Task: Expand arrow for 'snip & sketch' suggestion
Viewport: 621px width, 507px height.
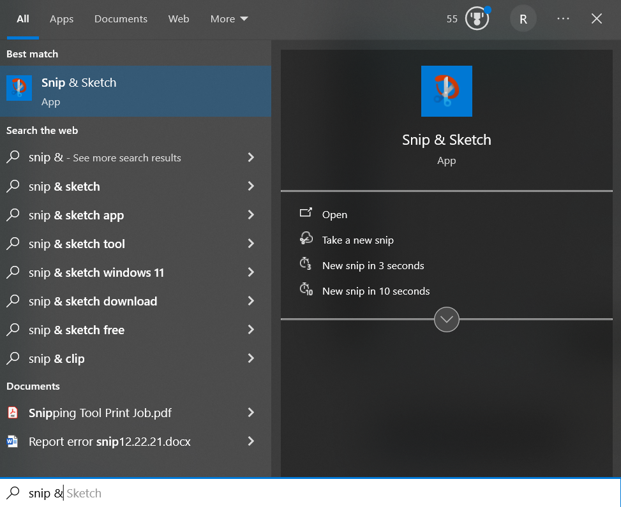Action: coord(251,186)
